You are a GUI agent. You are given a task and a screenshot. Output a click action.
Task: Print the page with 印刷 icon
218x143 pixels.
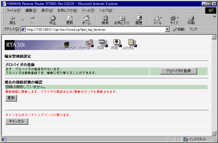pyautogui.click(x=191, y=20)
